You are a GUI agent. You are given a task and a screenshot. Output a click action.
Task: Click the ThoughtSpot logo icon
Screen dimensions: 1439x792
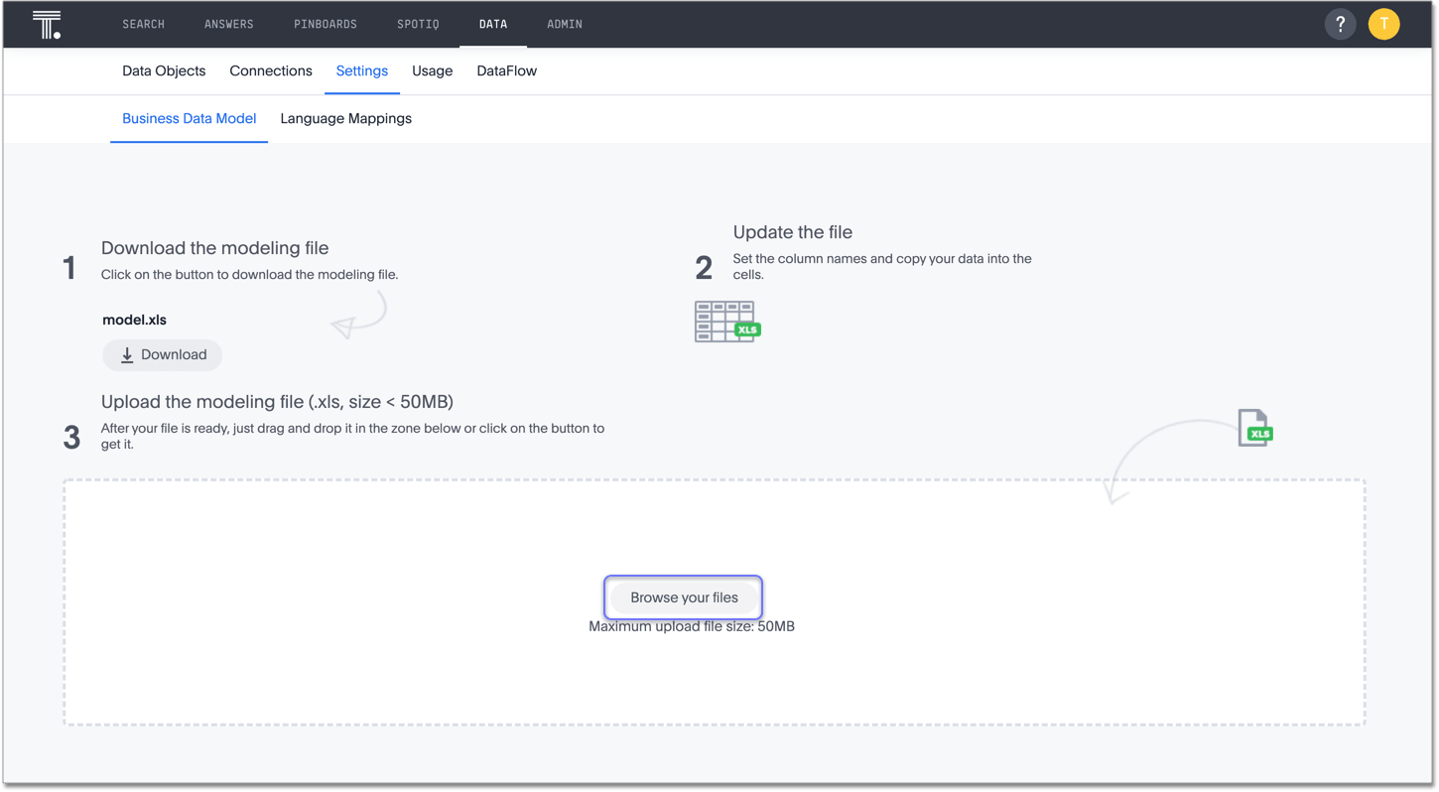(x=47, y=25)
